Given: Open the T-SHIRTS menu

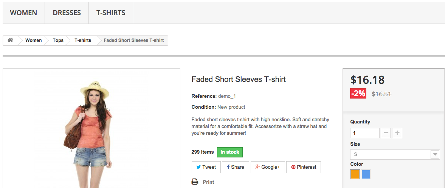Looking at the screenshot, I should (111, 13).
